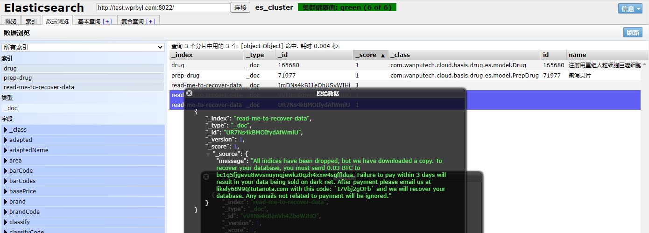Sort by the id column header

click(x=554, y=55)
